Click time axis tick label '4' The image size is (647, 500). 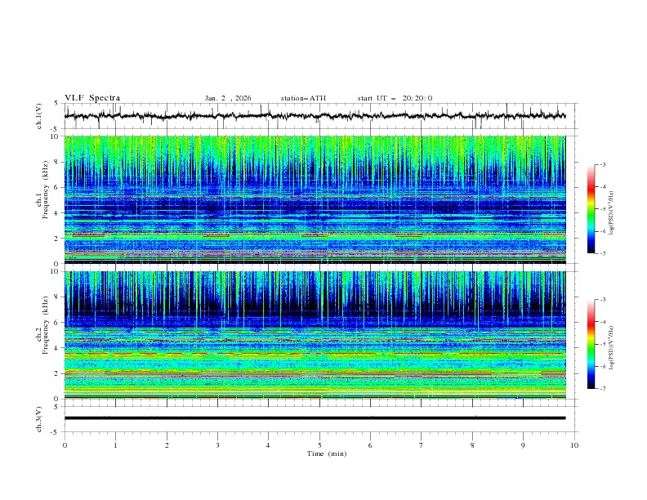268,445
